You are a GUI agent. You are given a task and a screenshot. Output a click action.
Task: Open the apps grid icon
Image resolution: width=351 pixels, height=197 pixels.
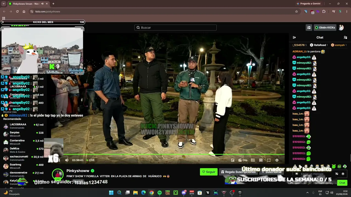pyautogui.click(x=4, y=18)
